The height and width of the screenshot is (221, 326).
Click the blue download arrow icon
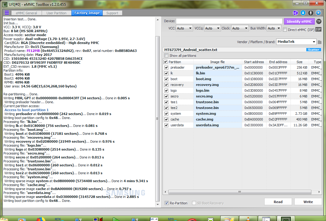click(x=303, y=13)
